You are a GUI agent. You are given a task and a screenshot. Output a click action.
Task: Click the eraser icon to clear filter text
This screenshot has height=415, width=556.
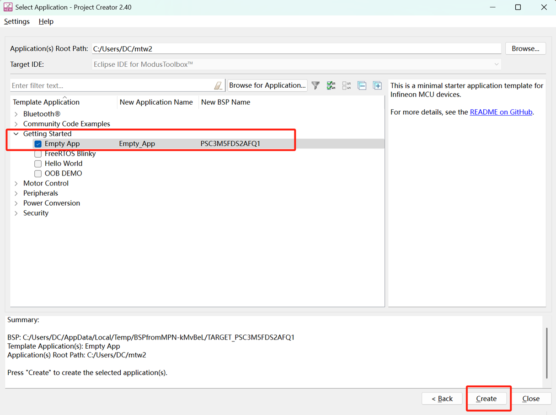point(218,85)
